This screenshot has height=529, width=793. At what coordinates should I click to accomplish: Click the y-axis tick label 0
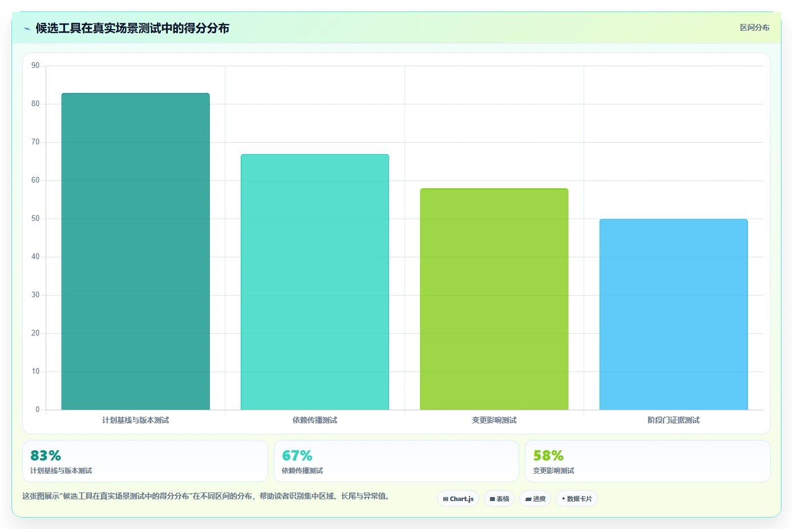(38, 410)
